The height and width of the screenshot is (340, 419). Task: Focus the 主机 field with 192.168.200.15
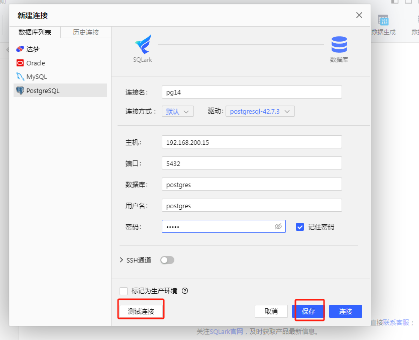coord(252,142)
